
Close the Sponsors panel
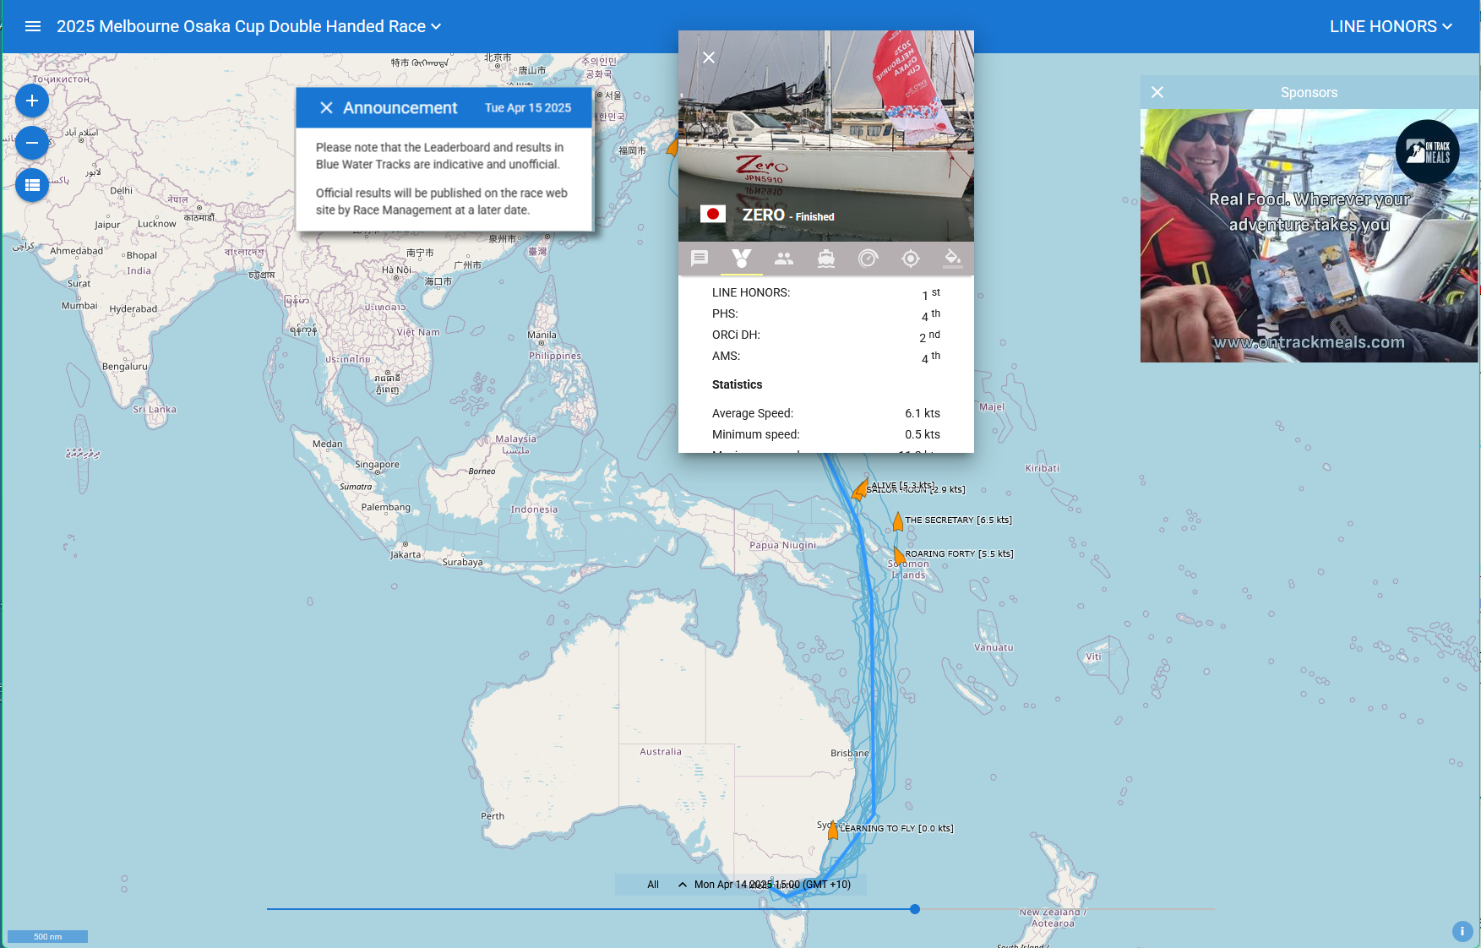pyautogui.click(x=1157, y=92)
